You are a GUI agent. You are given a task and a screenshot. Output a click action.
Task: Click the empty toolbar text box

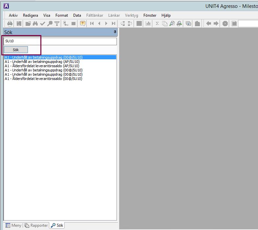(248, 24)
